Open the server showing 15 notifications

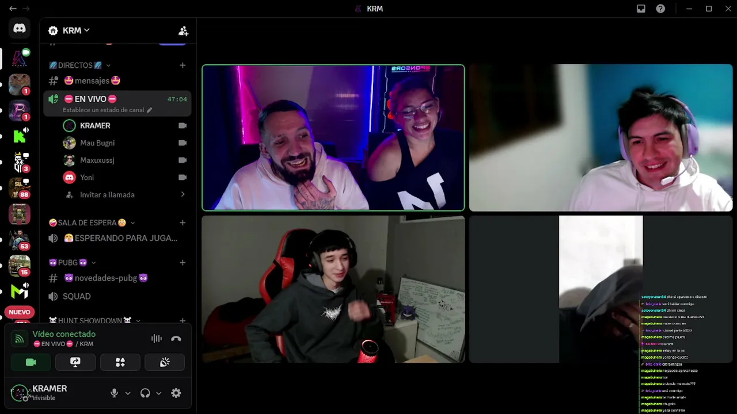tap(20, 266)
